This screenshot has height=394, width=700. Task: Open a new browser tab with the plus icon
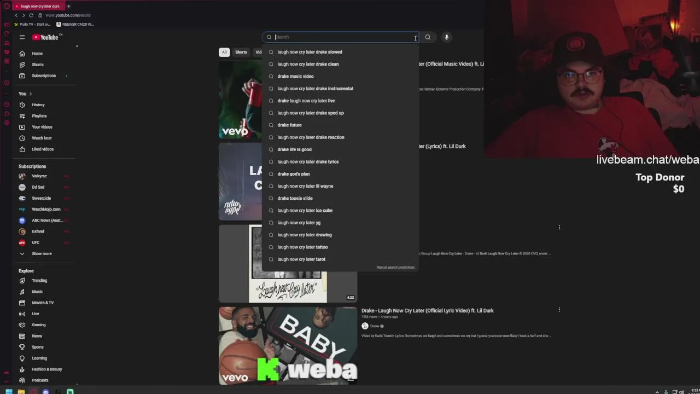[x=68, y=6]
